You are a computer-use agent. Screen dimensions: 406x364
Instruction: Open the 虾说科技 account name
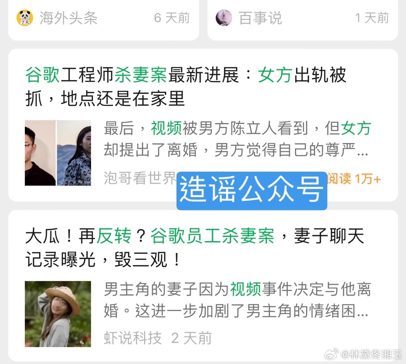pos(132,338)
